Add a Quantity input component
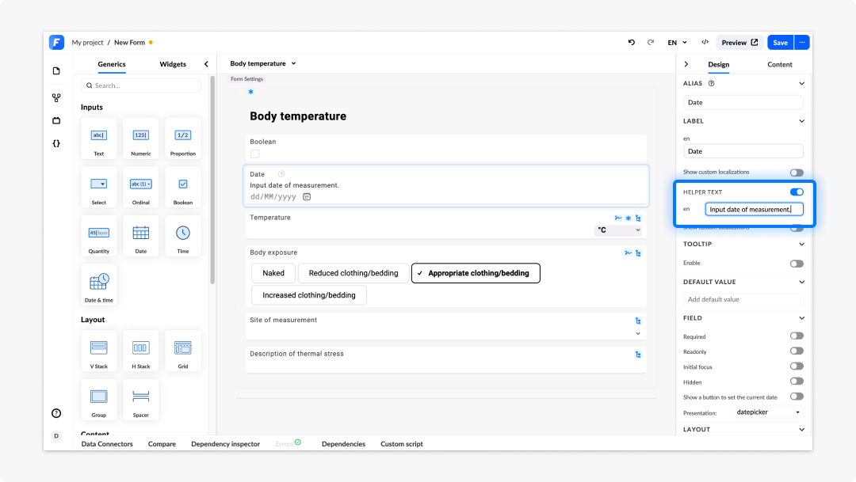The width and height of the screenshot is (856, 482). tap(99, 236)
